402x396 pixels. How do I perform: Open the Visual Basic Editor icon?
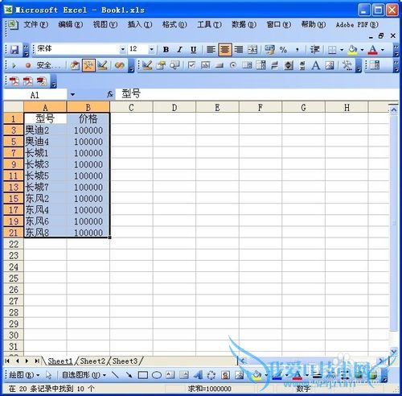coord(75,65)
